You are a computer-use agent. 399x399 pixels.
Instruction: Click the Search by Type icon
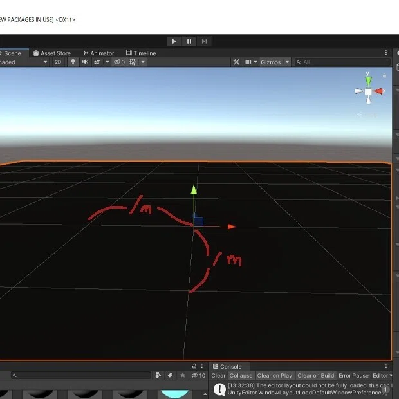pyautogui.click(x=158, y=375)
